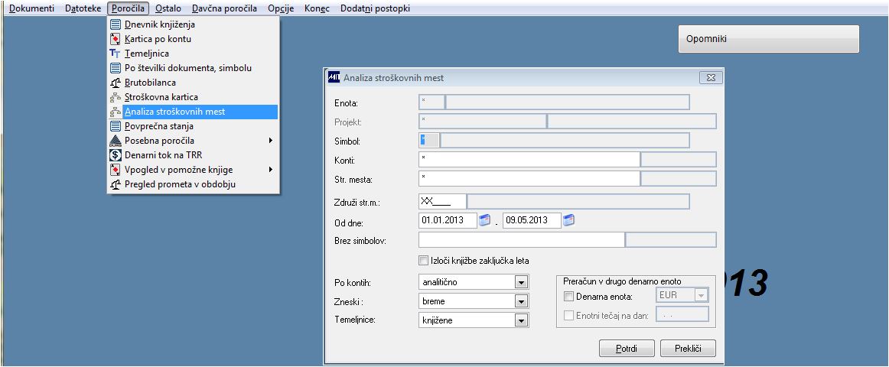Click the Opomniki button
This screenshot has width=889, height=367.
(769, 39)
